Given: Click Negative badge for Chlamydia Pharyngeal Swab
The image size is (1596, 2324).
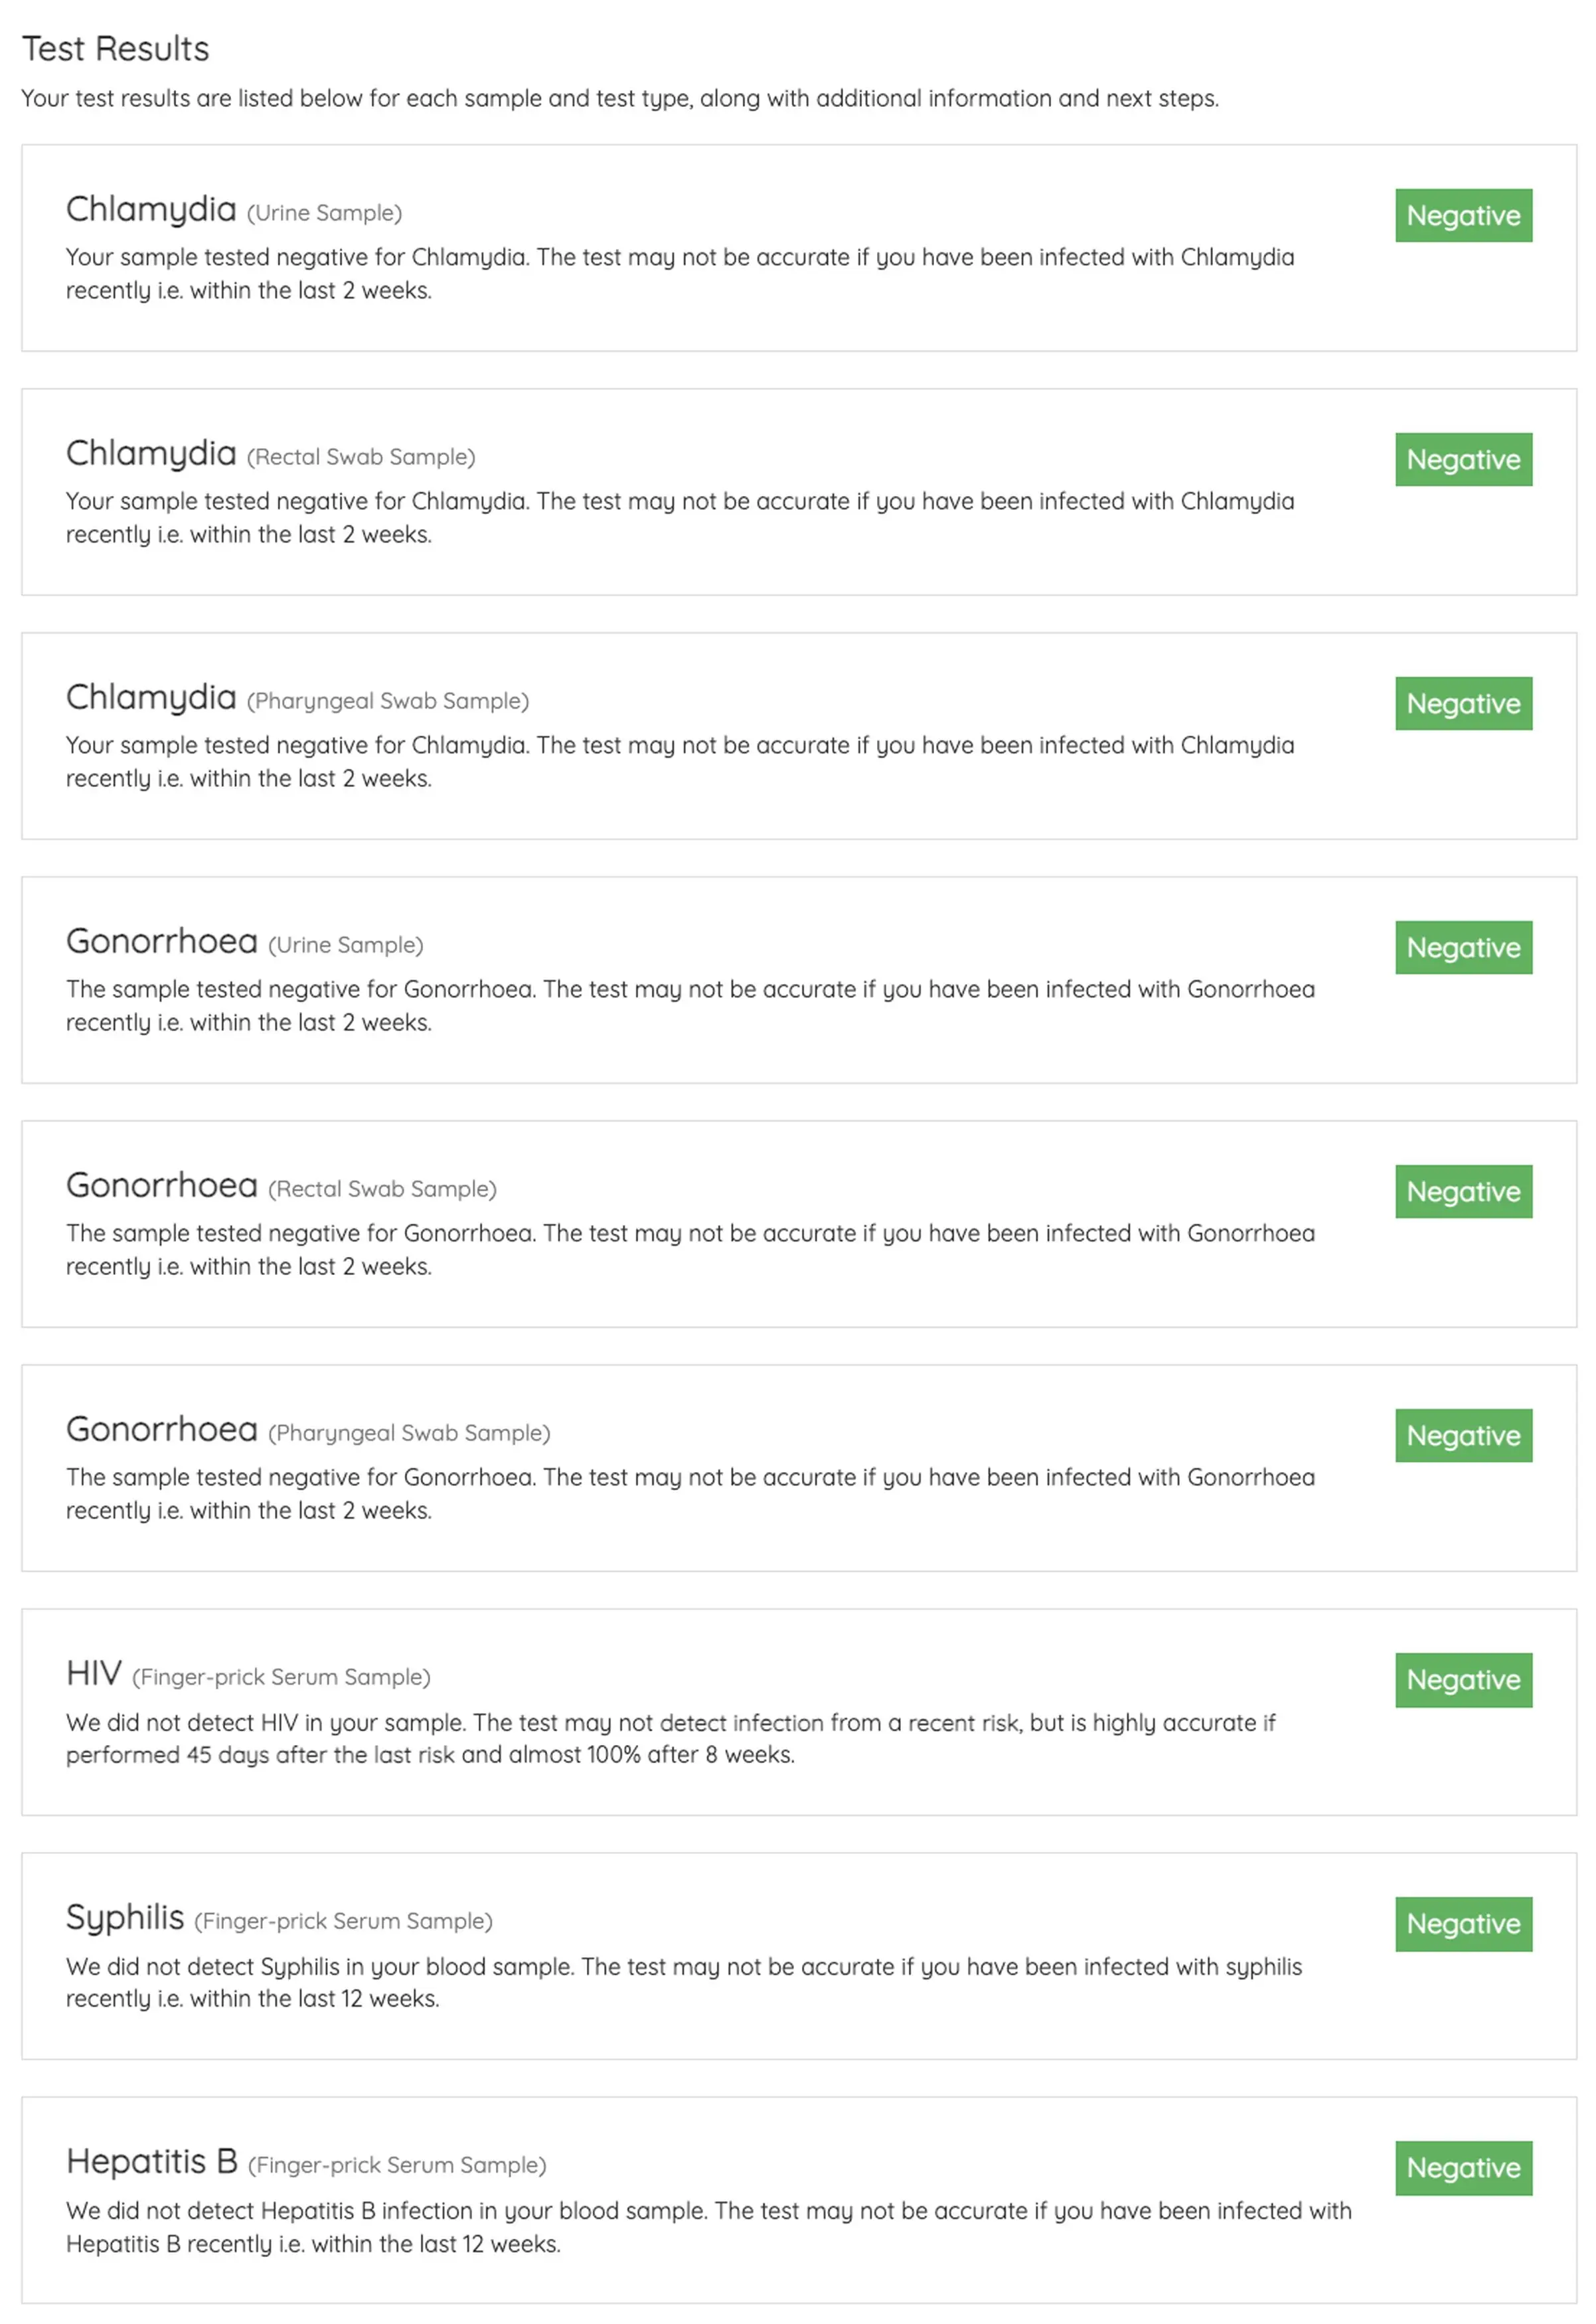Looking at the screenshot, I should coord(1463,703).
